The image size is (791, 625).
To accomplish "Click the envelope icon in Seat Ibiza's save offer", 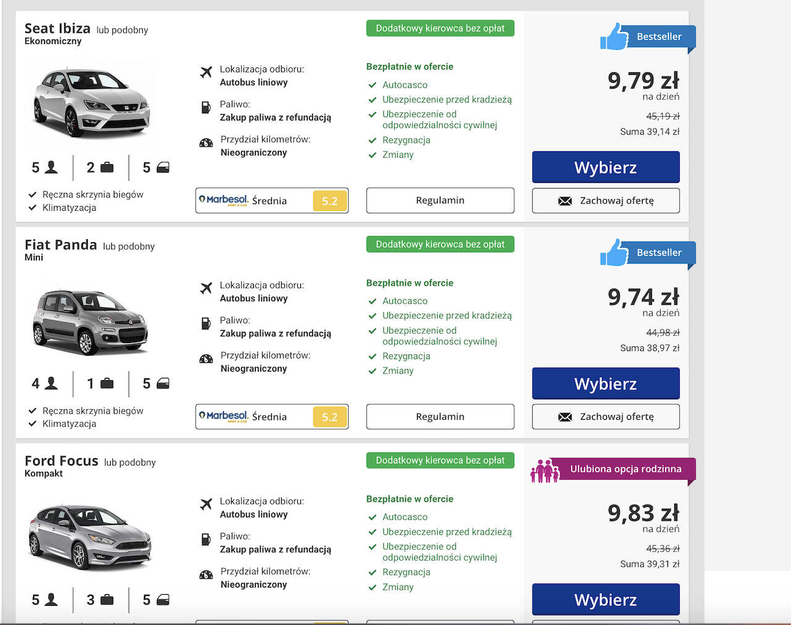I will pyautogui.click(x=565, y=201).
